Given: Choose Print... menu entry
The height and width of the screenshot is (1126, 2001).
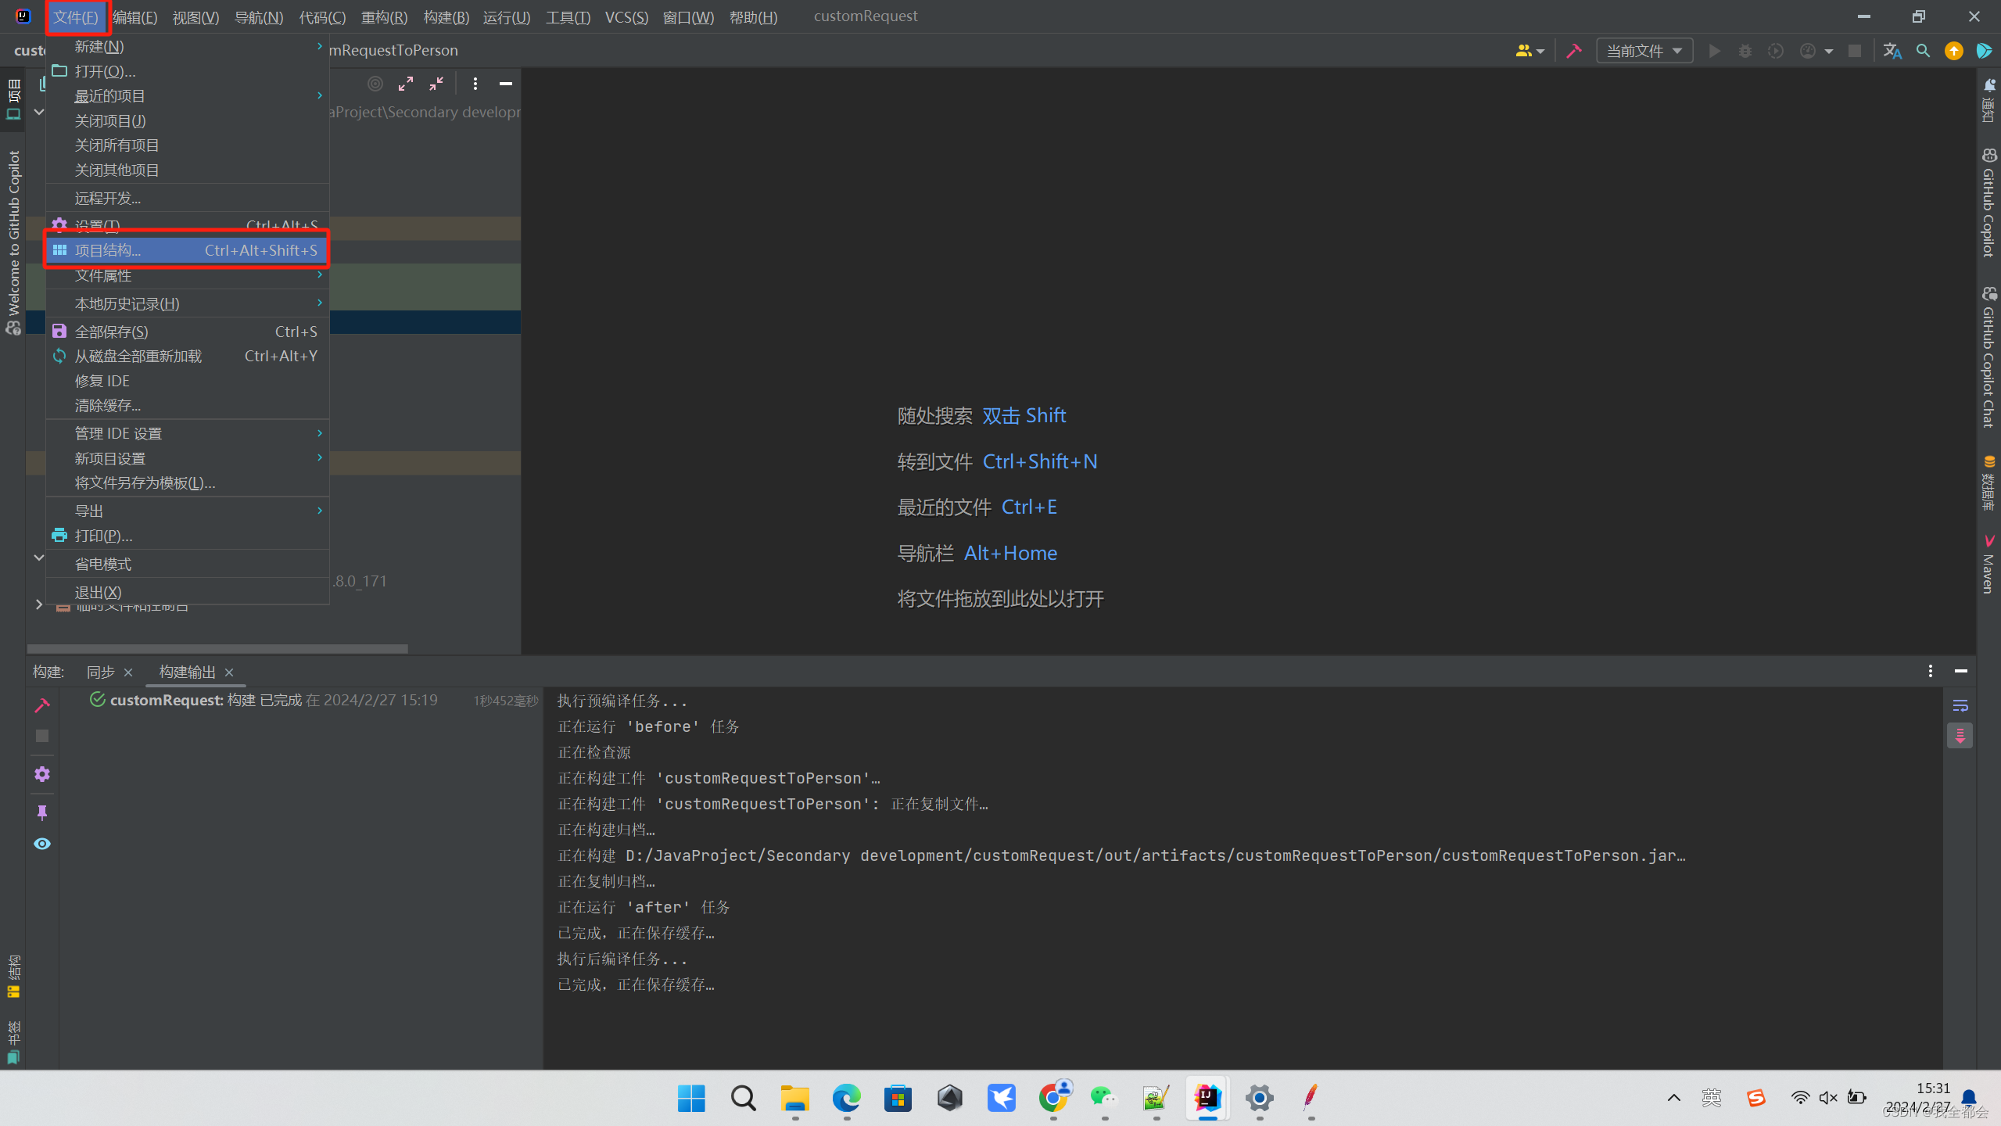Looking at the screenshot, I should tap(188, 536).
